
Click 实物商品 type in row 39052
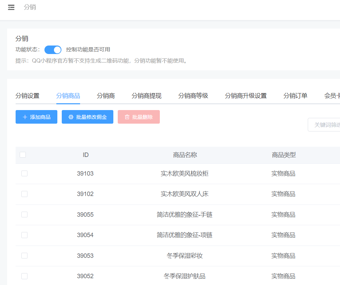point(283,276)
